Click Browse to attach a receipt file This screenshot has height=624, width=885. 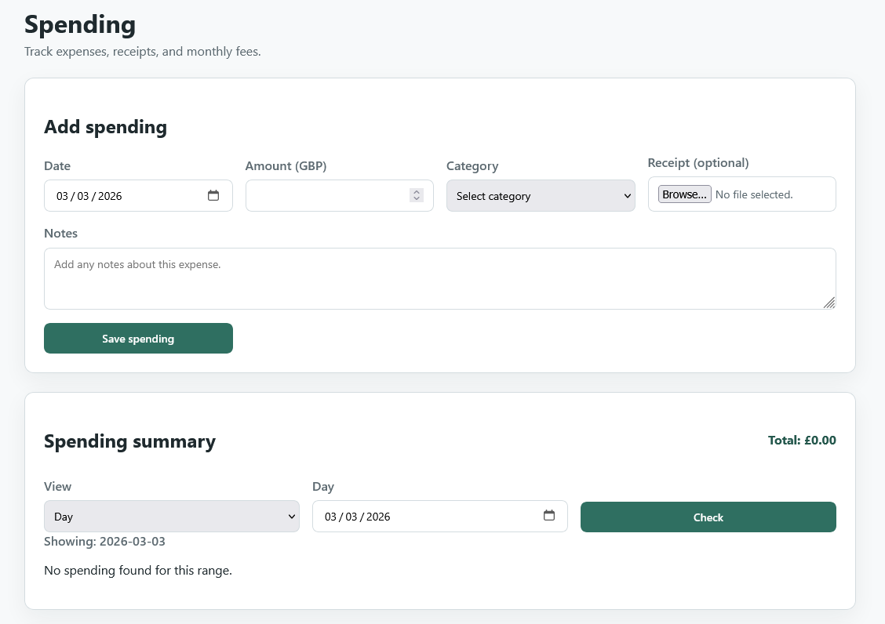(684, 194)
